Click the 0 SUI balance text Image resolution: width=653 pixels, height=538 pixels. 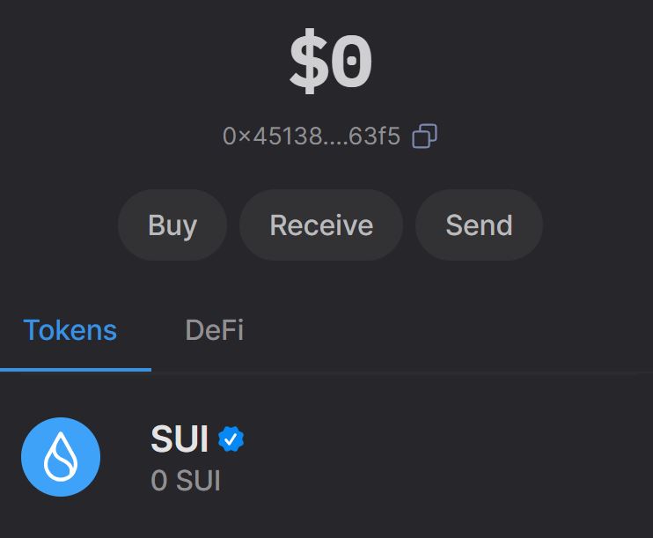click(x=186, y=481)
